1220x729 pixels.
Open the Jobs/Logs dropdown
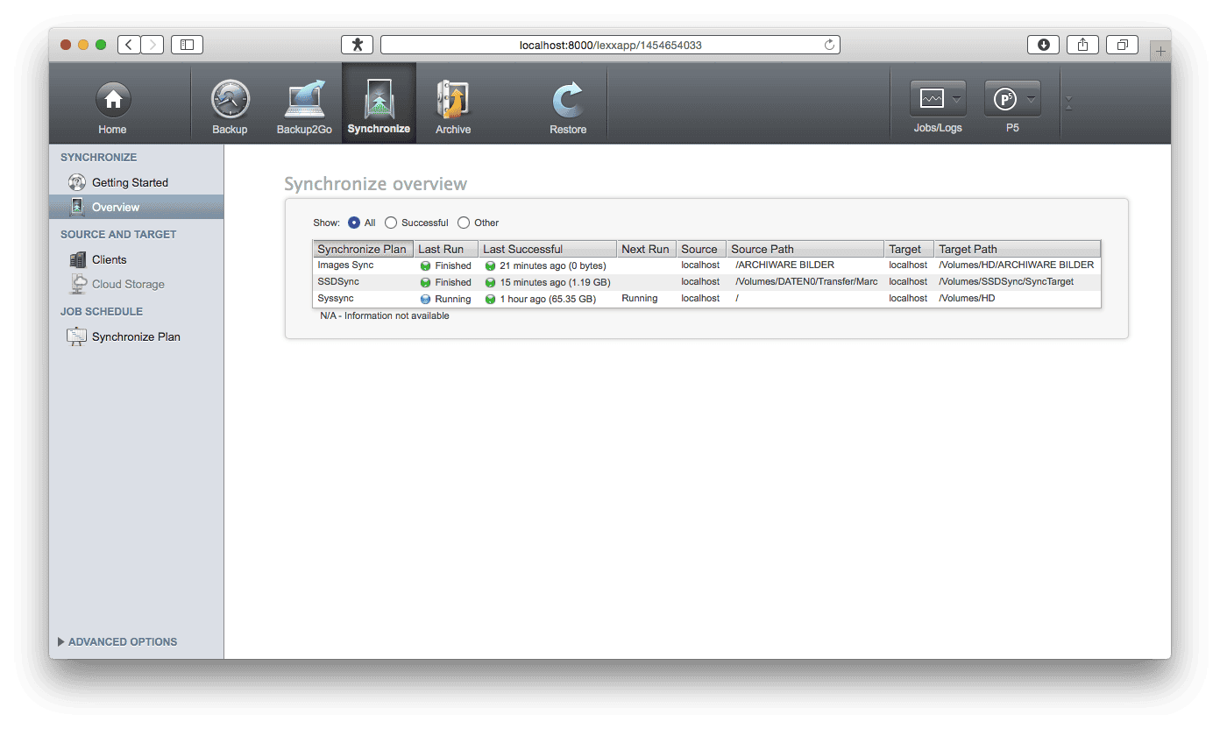[x=938, y=99]
